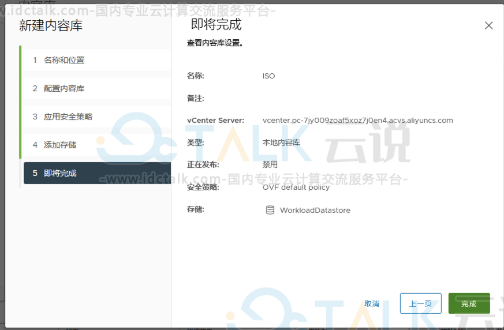Go to step 1 名称和位置
504x330 pixels.
point(97,60)
